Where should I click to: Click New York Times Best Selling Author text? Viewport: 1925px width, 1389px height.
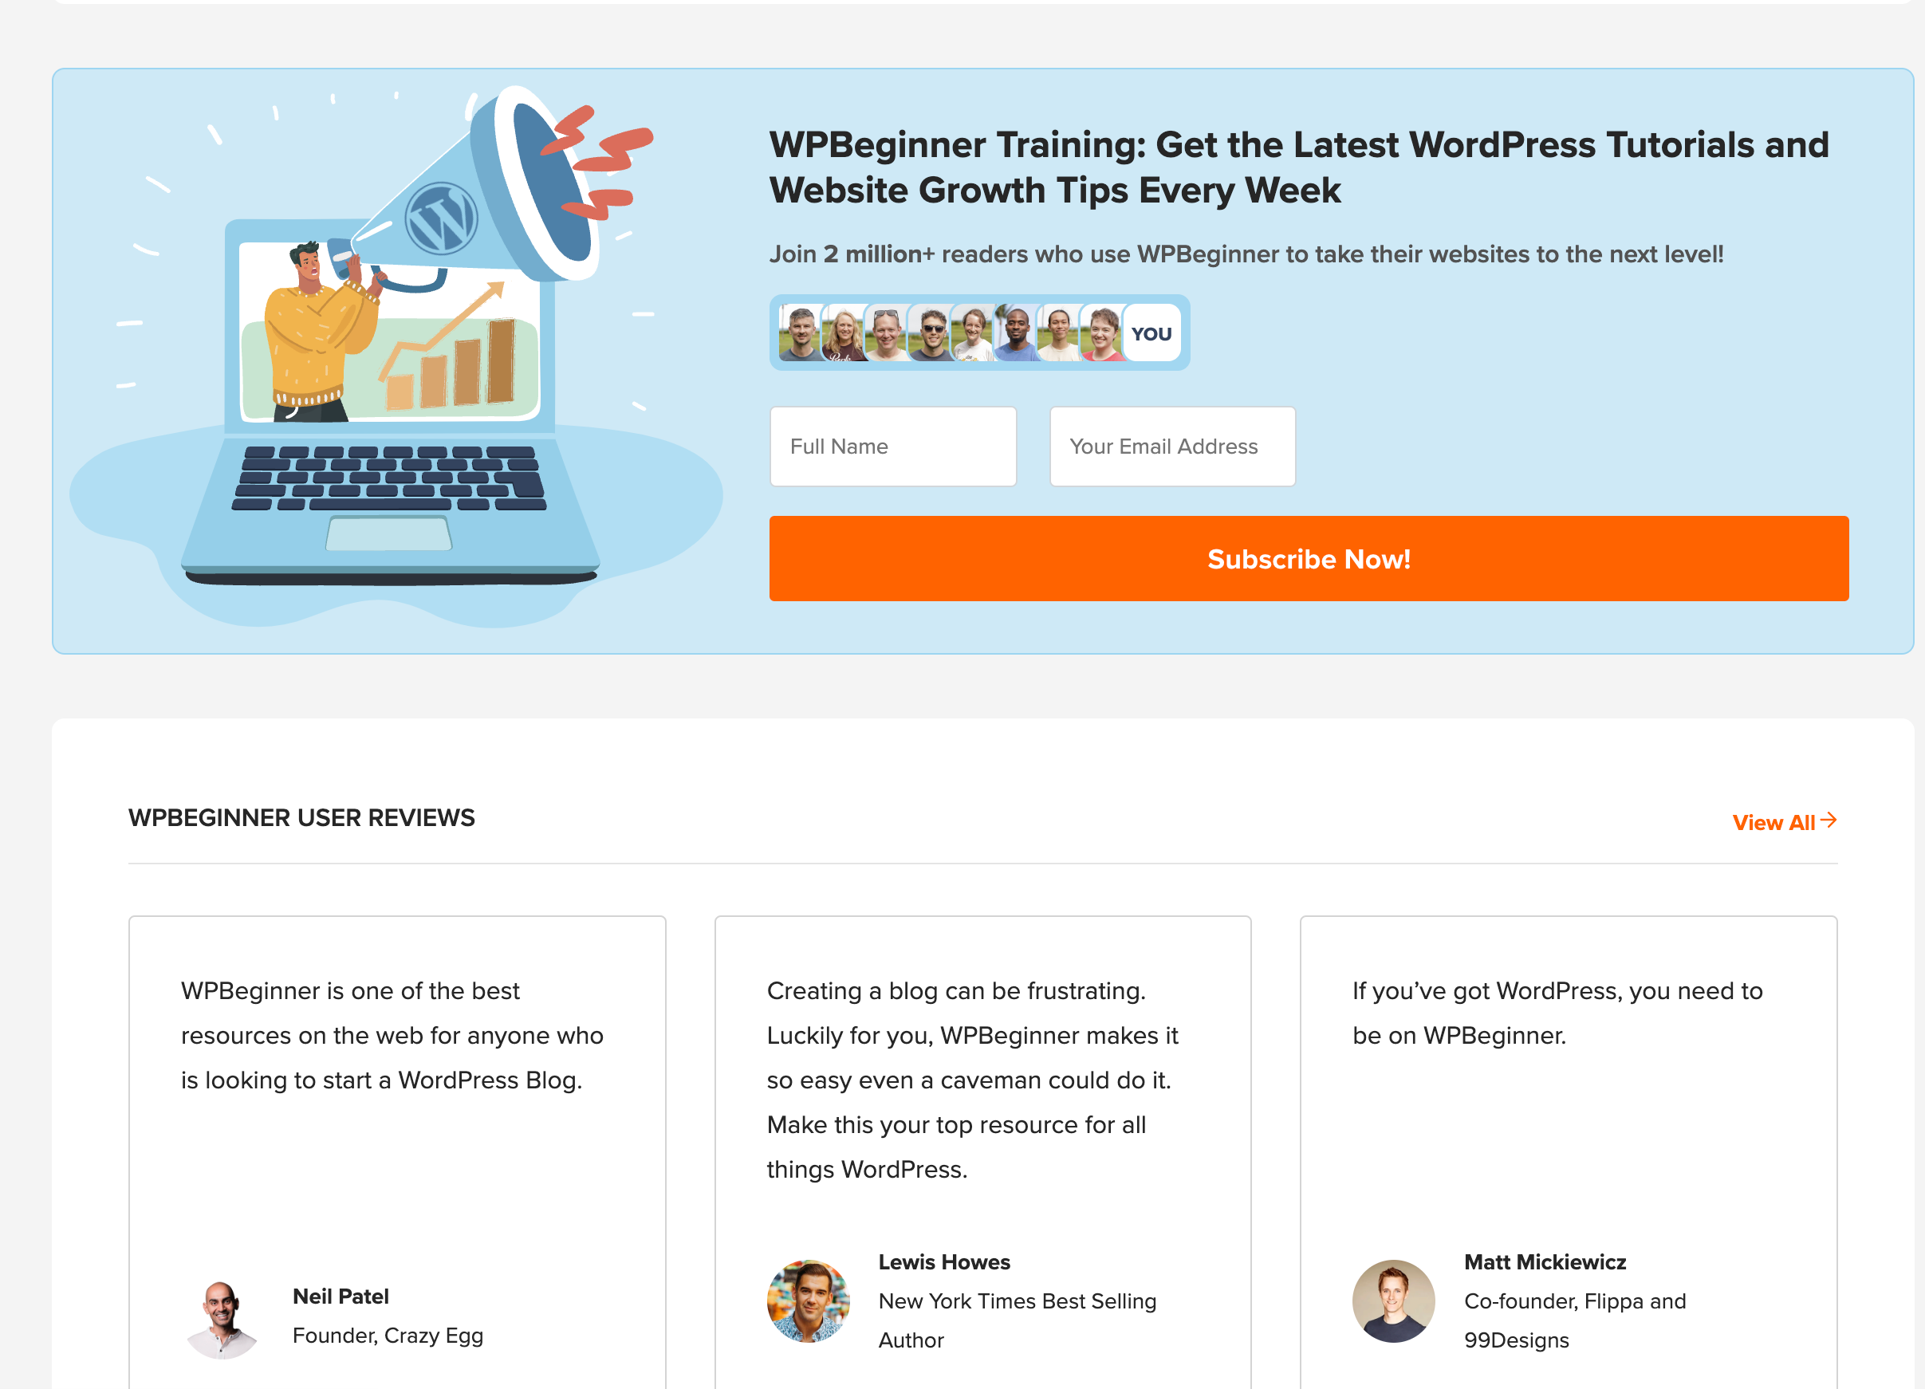coord(1017,1320)
